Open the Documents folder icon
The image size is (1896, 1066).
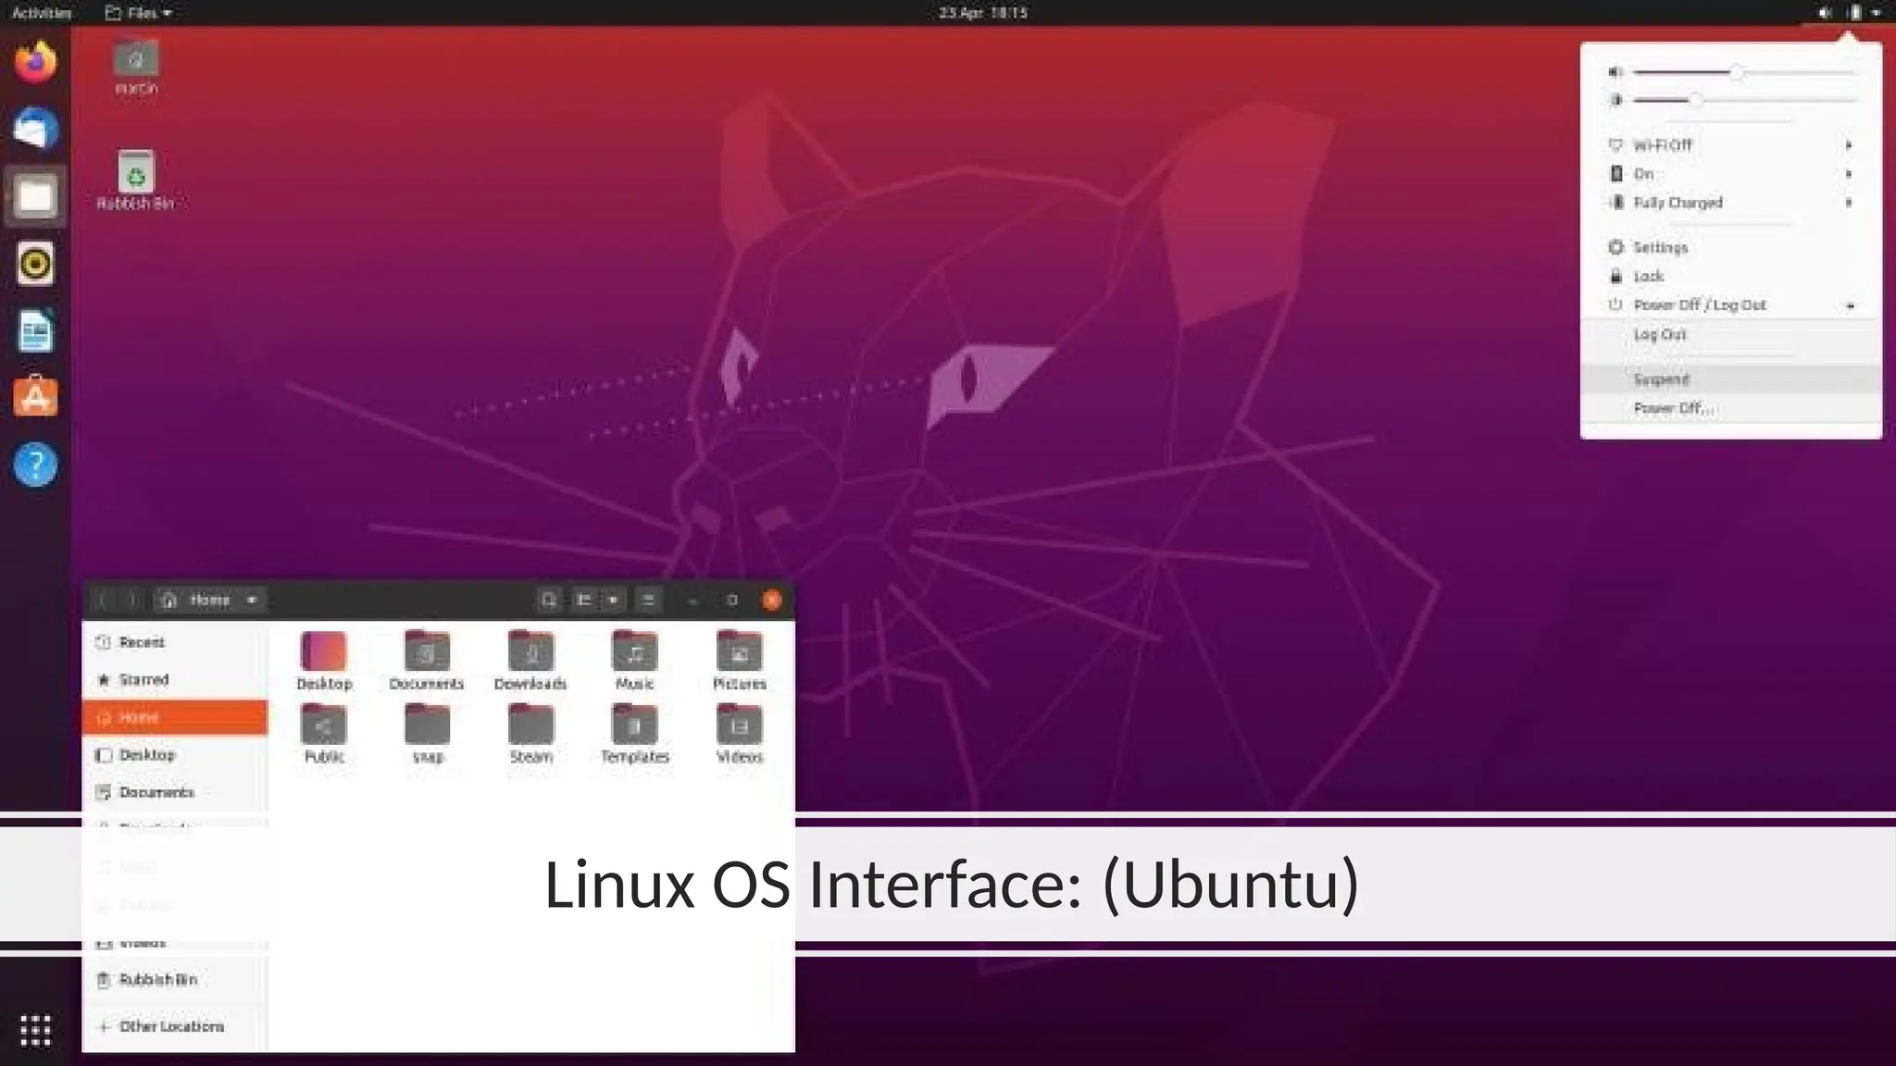[427, 661]
